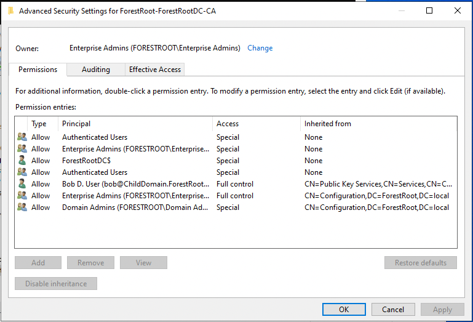Select the Bob D. User permission entry
The width and height of the screenshot is (473, 322).
(236, 184)
